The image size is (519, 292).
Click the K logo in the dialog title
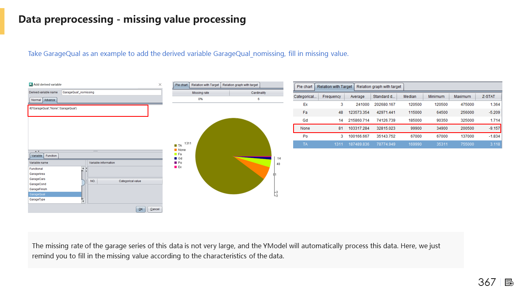[31, 84]
